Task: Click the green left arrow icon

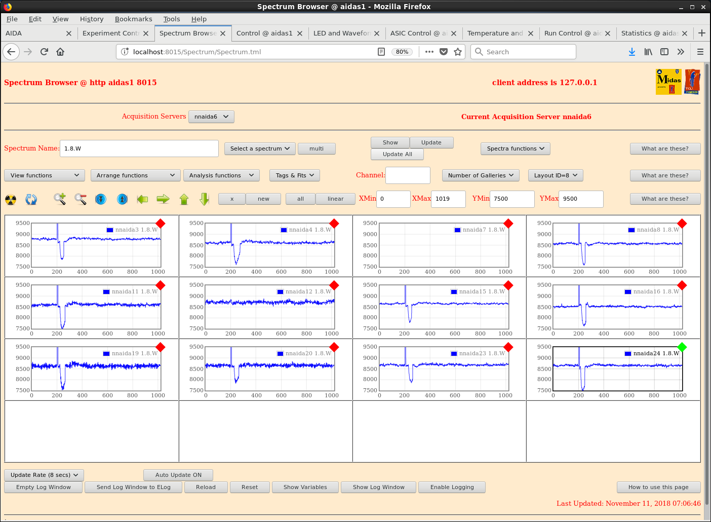Action: click(x=142, y=199)
